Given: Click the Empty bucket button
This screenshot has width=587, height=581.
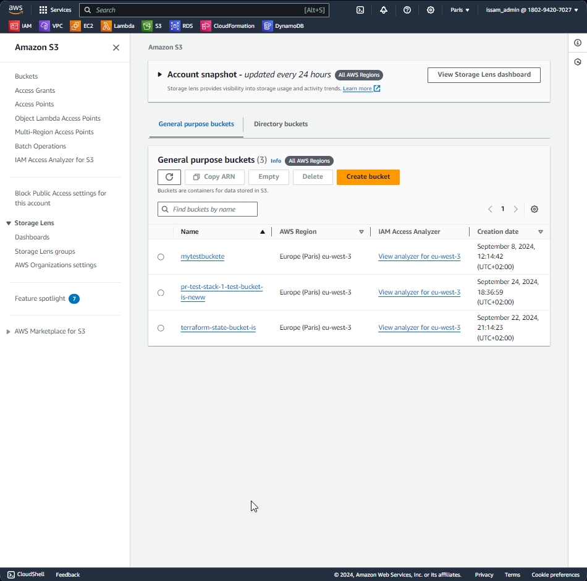Looking at the screenshot, I should 268,177.
